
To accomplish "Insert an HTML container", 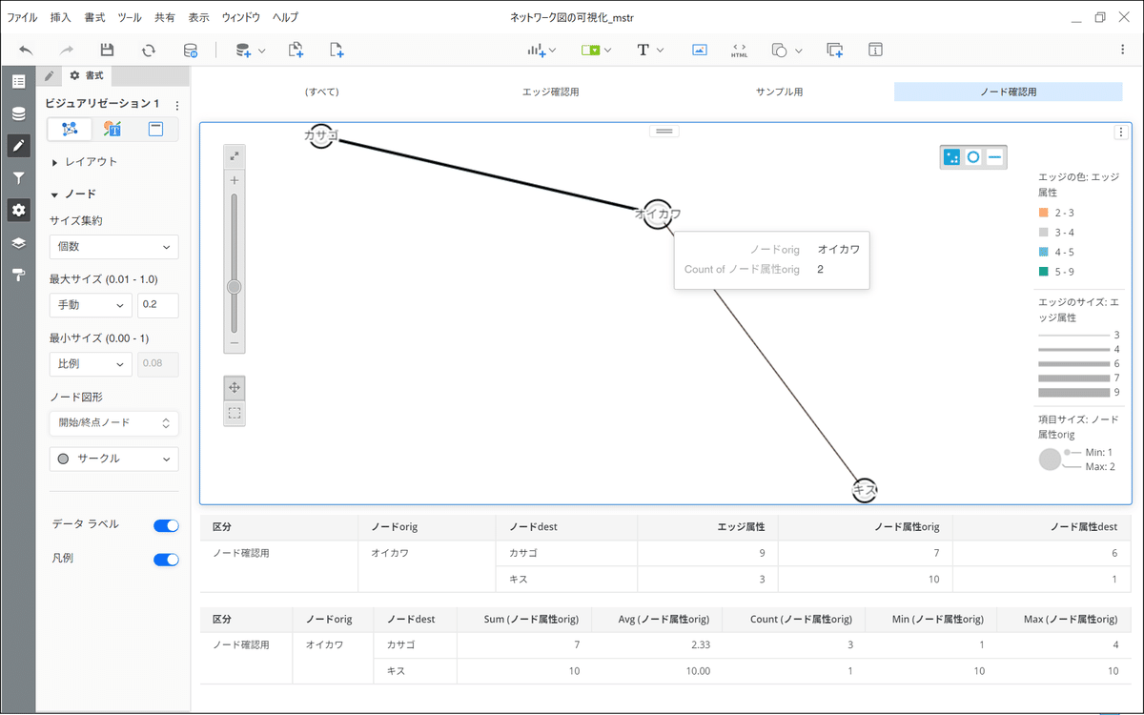I will 739,50.
